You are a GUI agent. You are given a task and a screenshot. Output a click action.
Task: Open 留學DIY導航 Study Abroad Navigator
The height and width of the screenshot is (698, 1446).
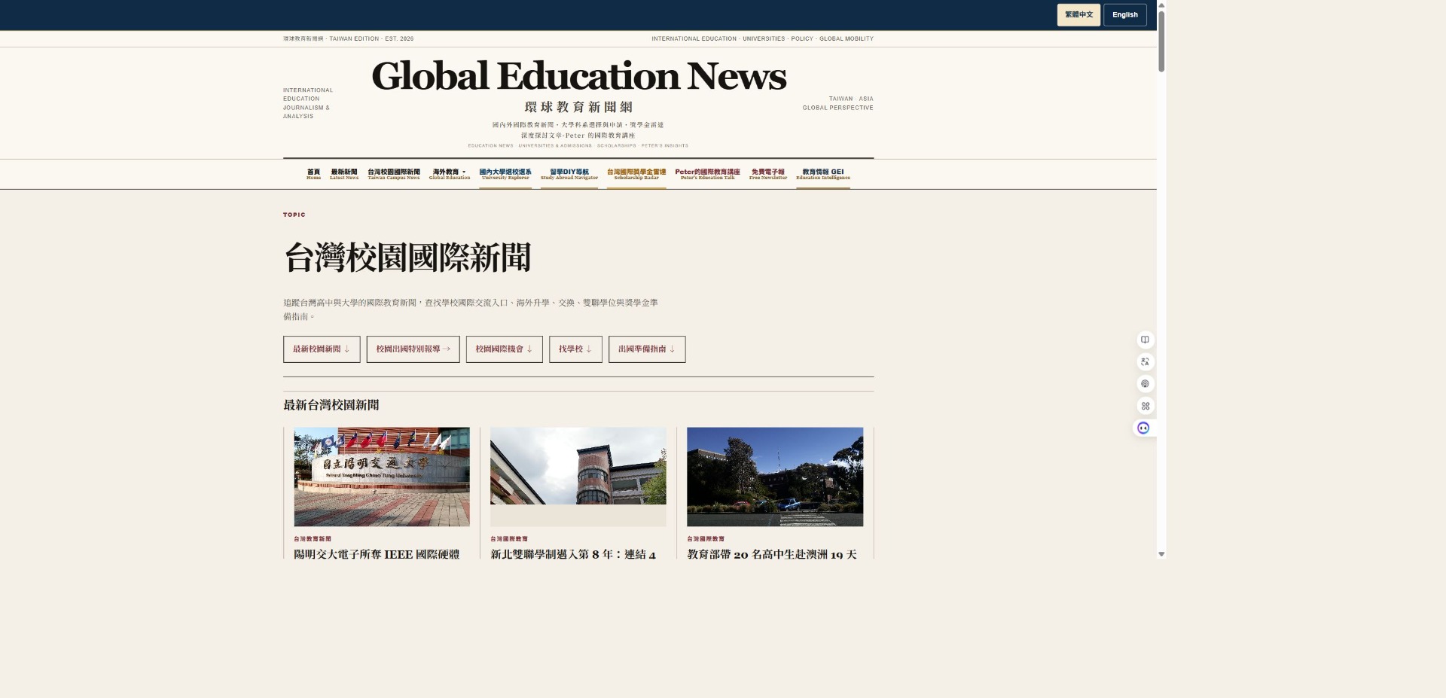click(569, 174)
